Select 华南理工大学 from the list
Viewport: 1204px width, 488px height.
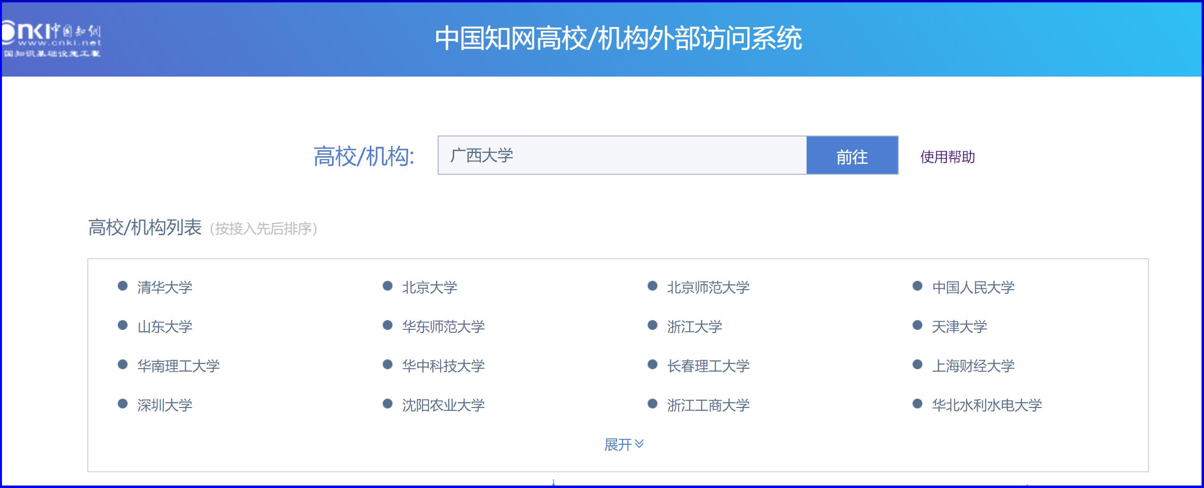[179, 366]
